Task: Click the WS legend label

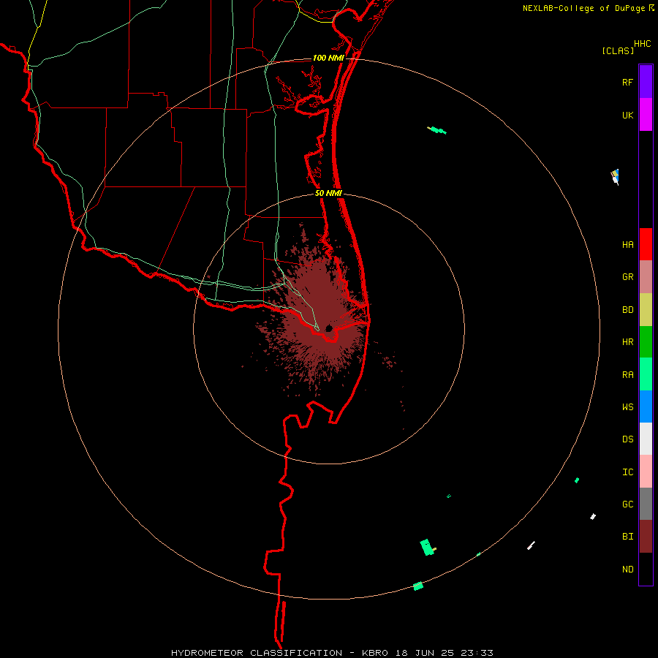Action: (627, 407)
